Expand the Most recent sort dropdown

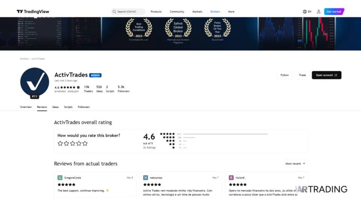coord(295,164)
